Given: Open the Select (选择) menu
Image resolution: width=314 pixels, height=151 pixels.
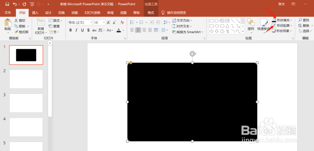Looking at the screenshot, I should click(x=305, y=31).
